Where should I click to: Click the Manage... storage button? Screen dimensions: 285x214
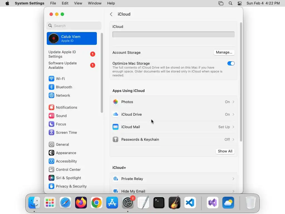224,52
